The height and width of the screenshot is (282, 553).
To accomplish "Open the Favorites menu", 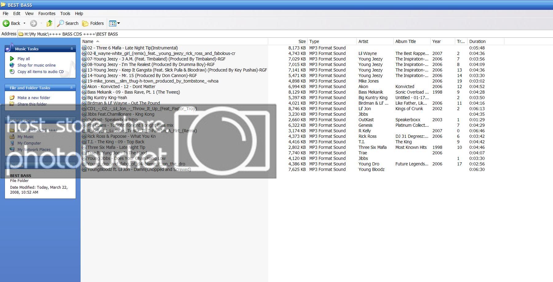I will 47,14.
